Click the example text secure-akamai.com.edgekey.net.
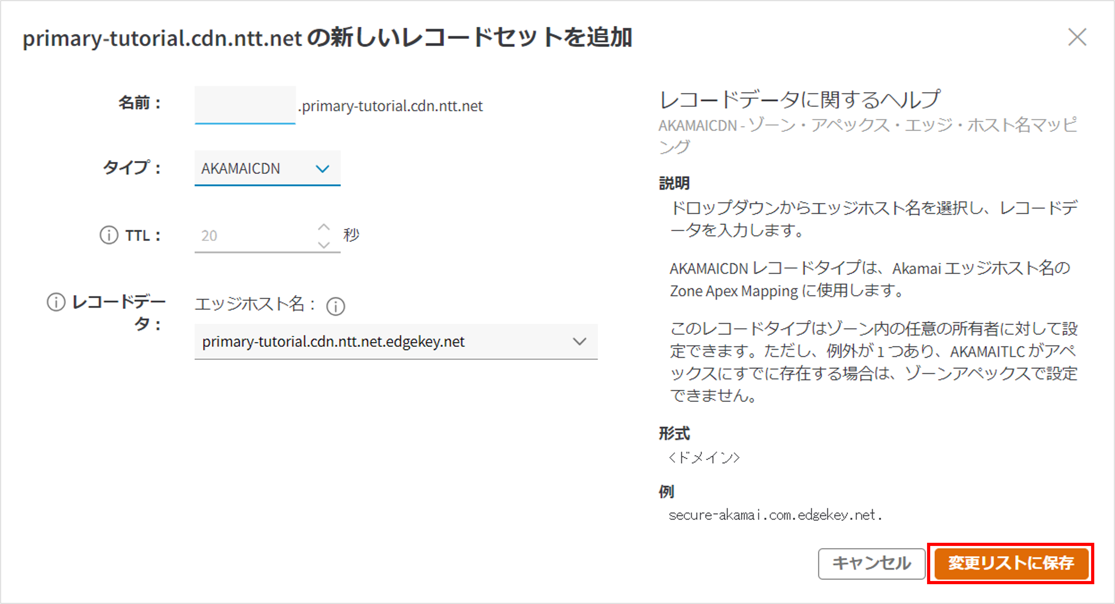 pos(775,515)
